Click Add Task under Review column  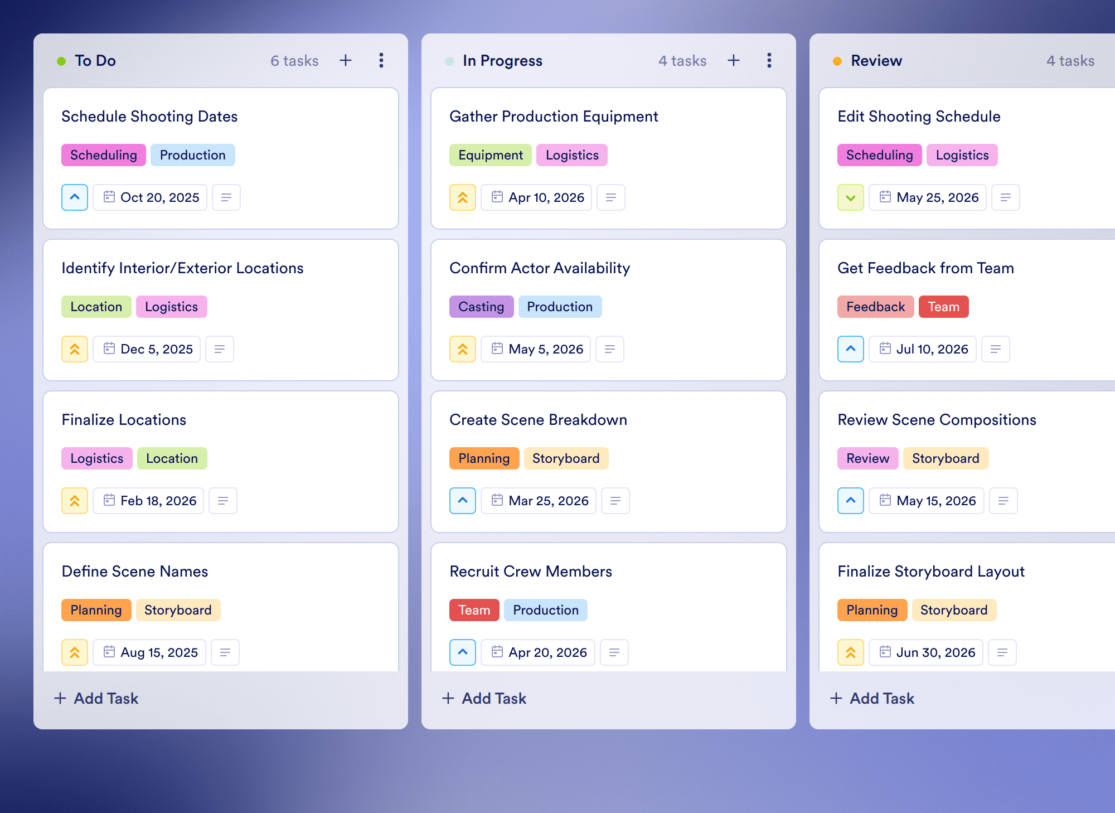click(872, 698)
